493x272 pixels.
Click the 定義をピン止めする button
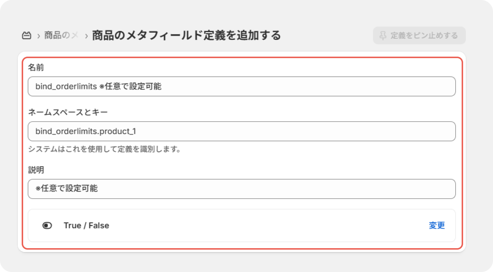pos(419,35)
